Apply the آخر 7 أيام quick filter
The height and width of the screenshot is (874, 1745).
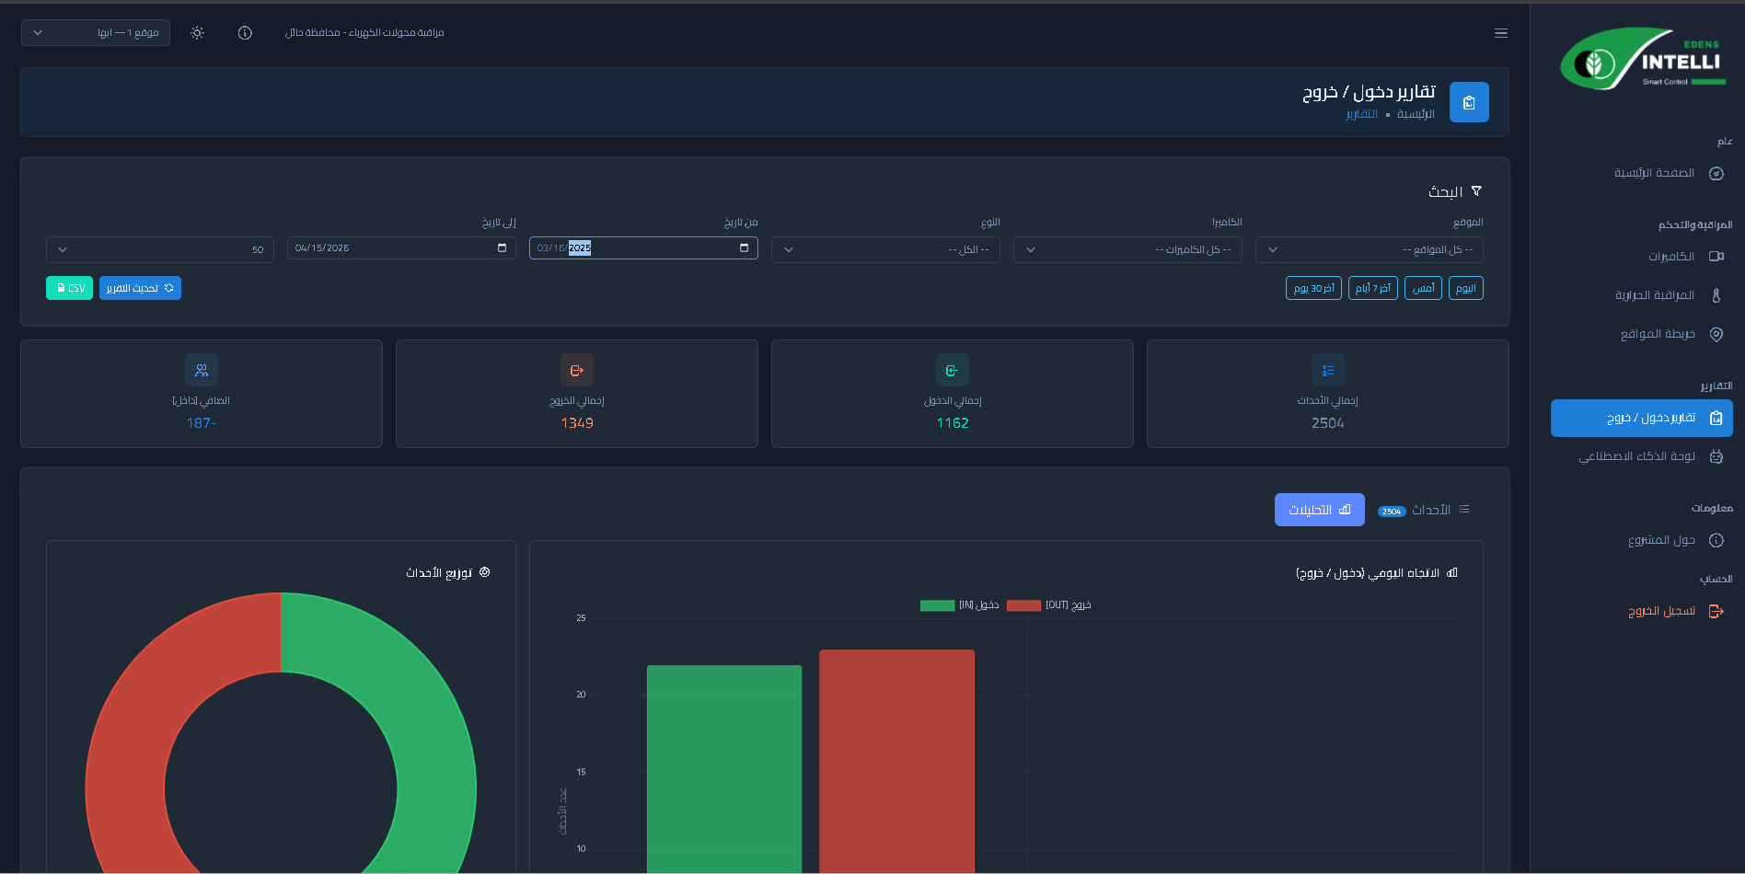point(1373,288)
